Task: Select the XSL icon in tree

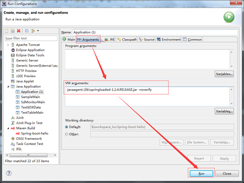Action: (13, 149)
